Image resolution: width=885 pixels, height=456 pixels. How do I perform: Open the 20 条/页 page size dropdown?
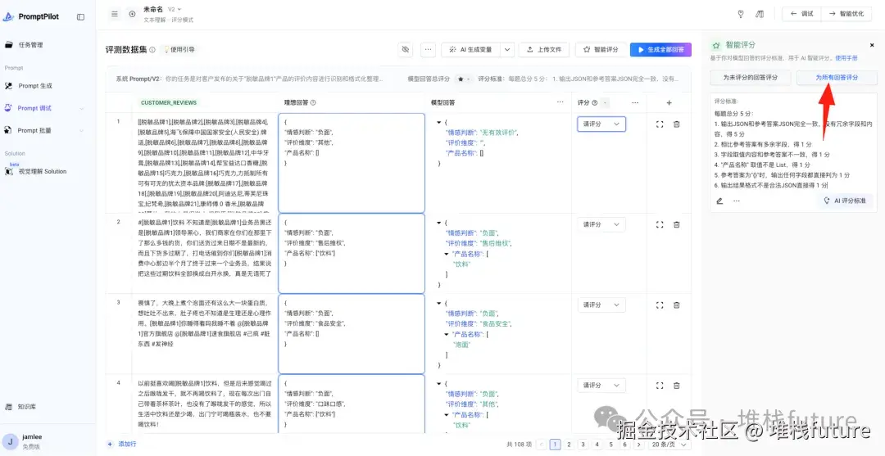669,445
